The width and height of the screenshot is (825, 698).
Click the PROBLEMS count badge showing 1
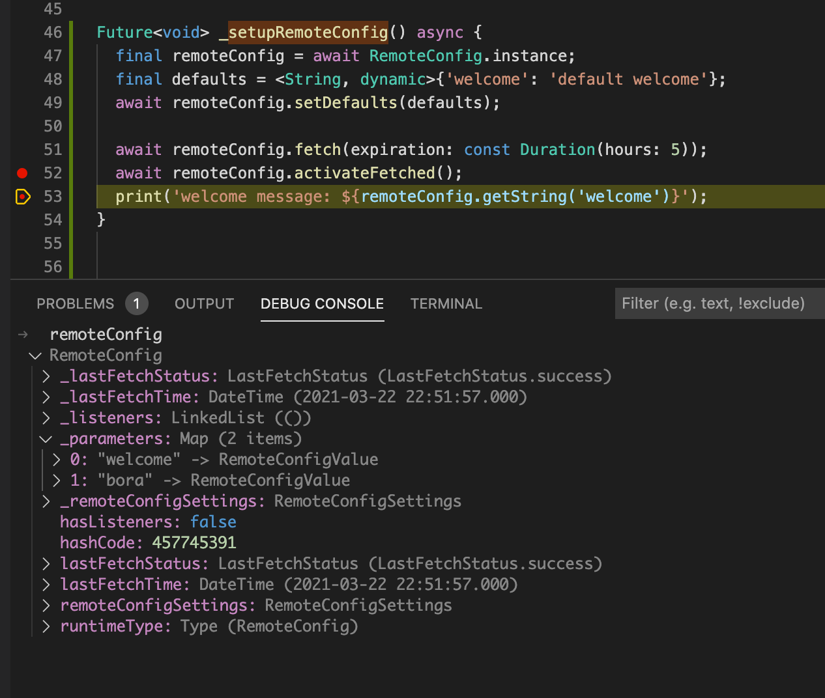136,303
